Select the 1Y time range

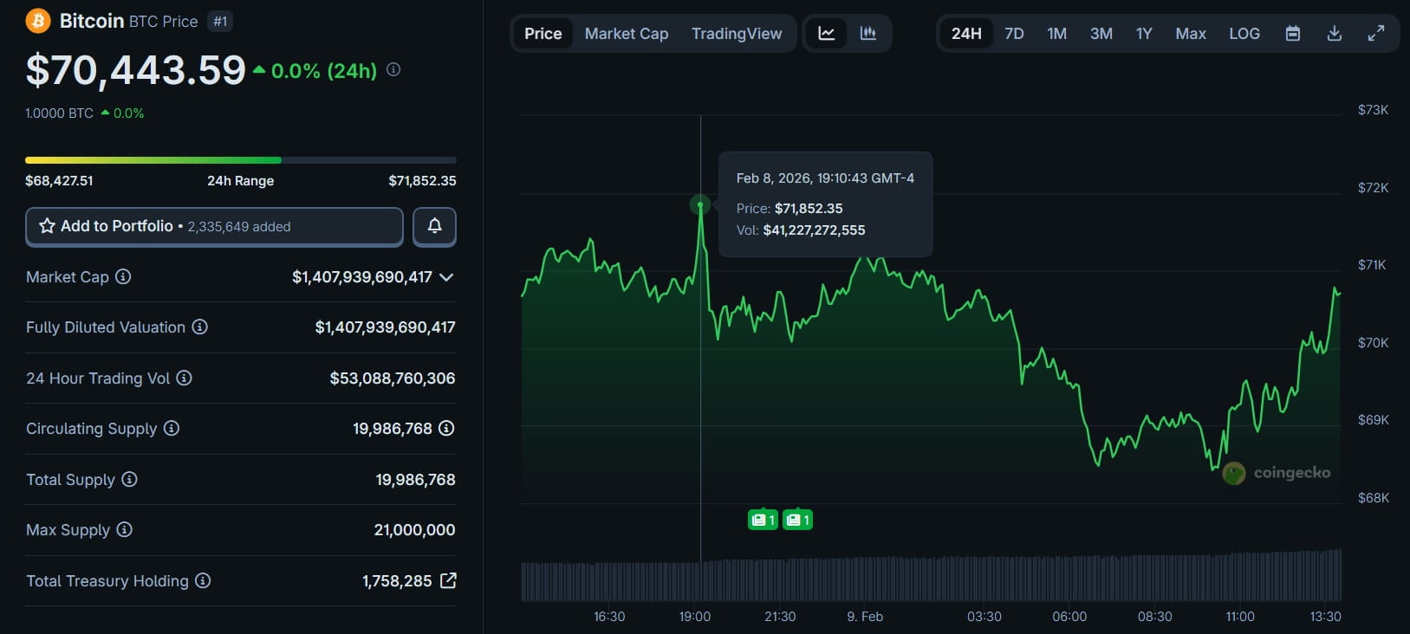tap(1144, 34)
